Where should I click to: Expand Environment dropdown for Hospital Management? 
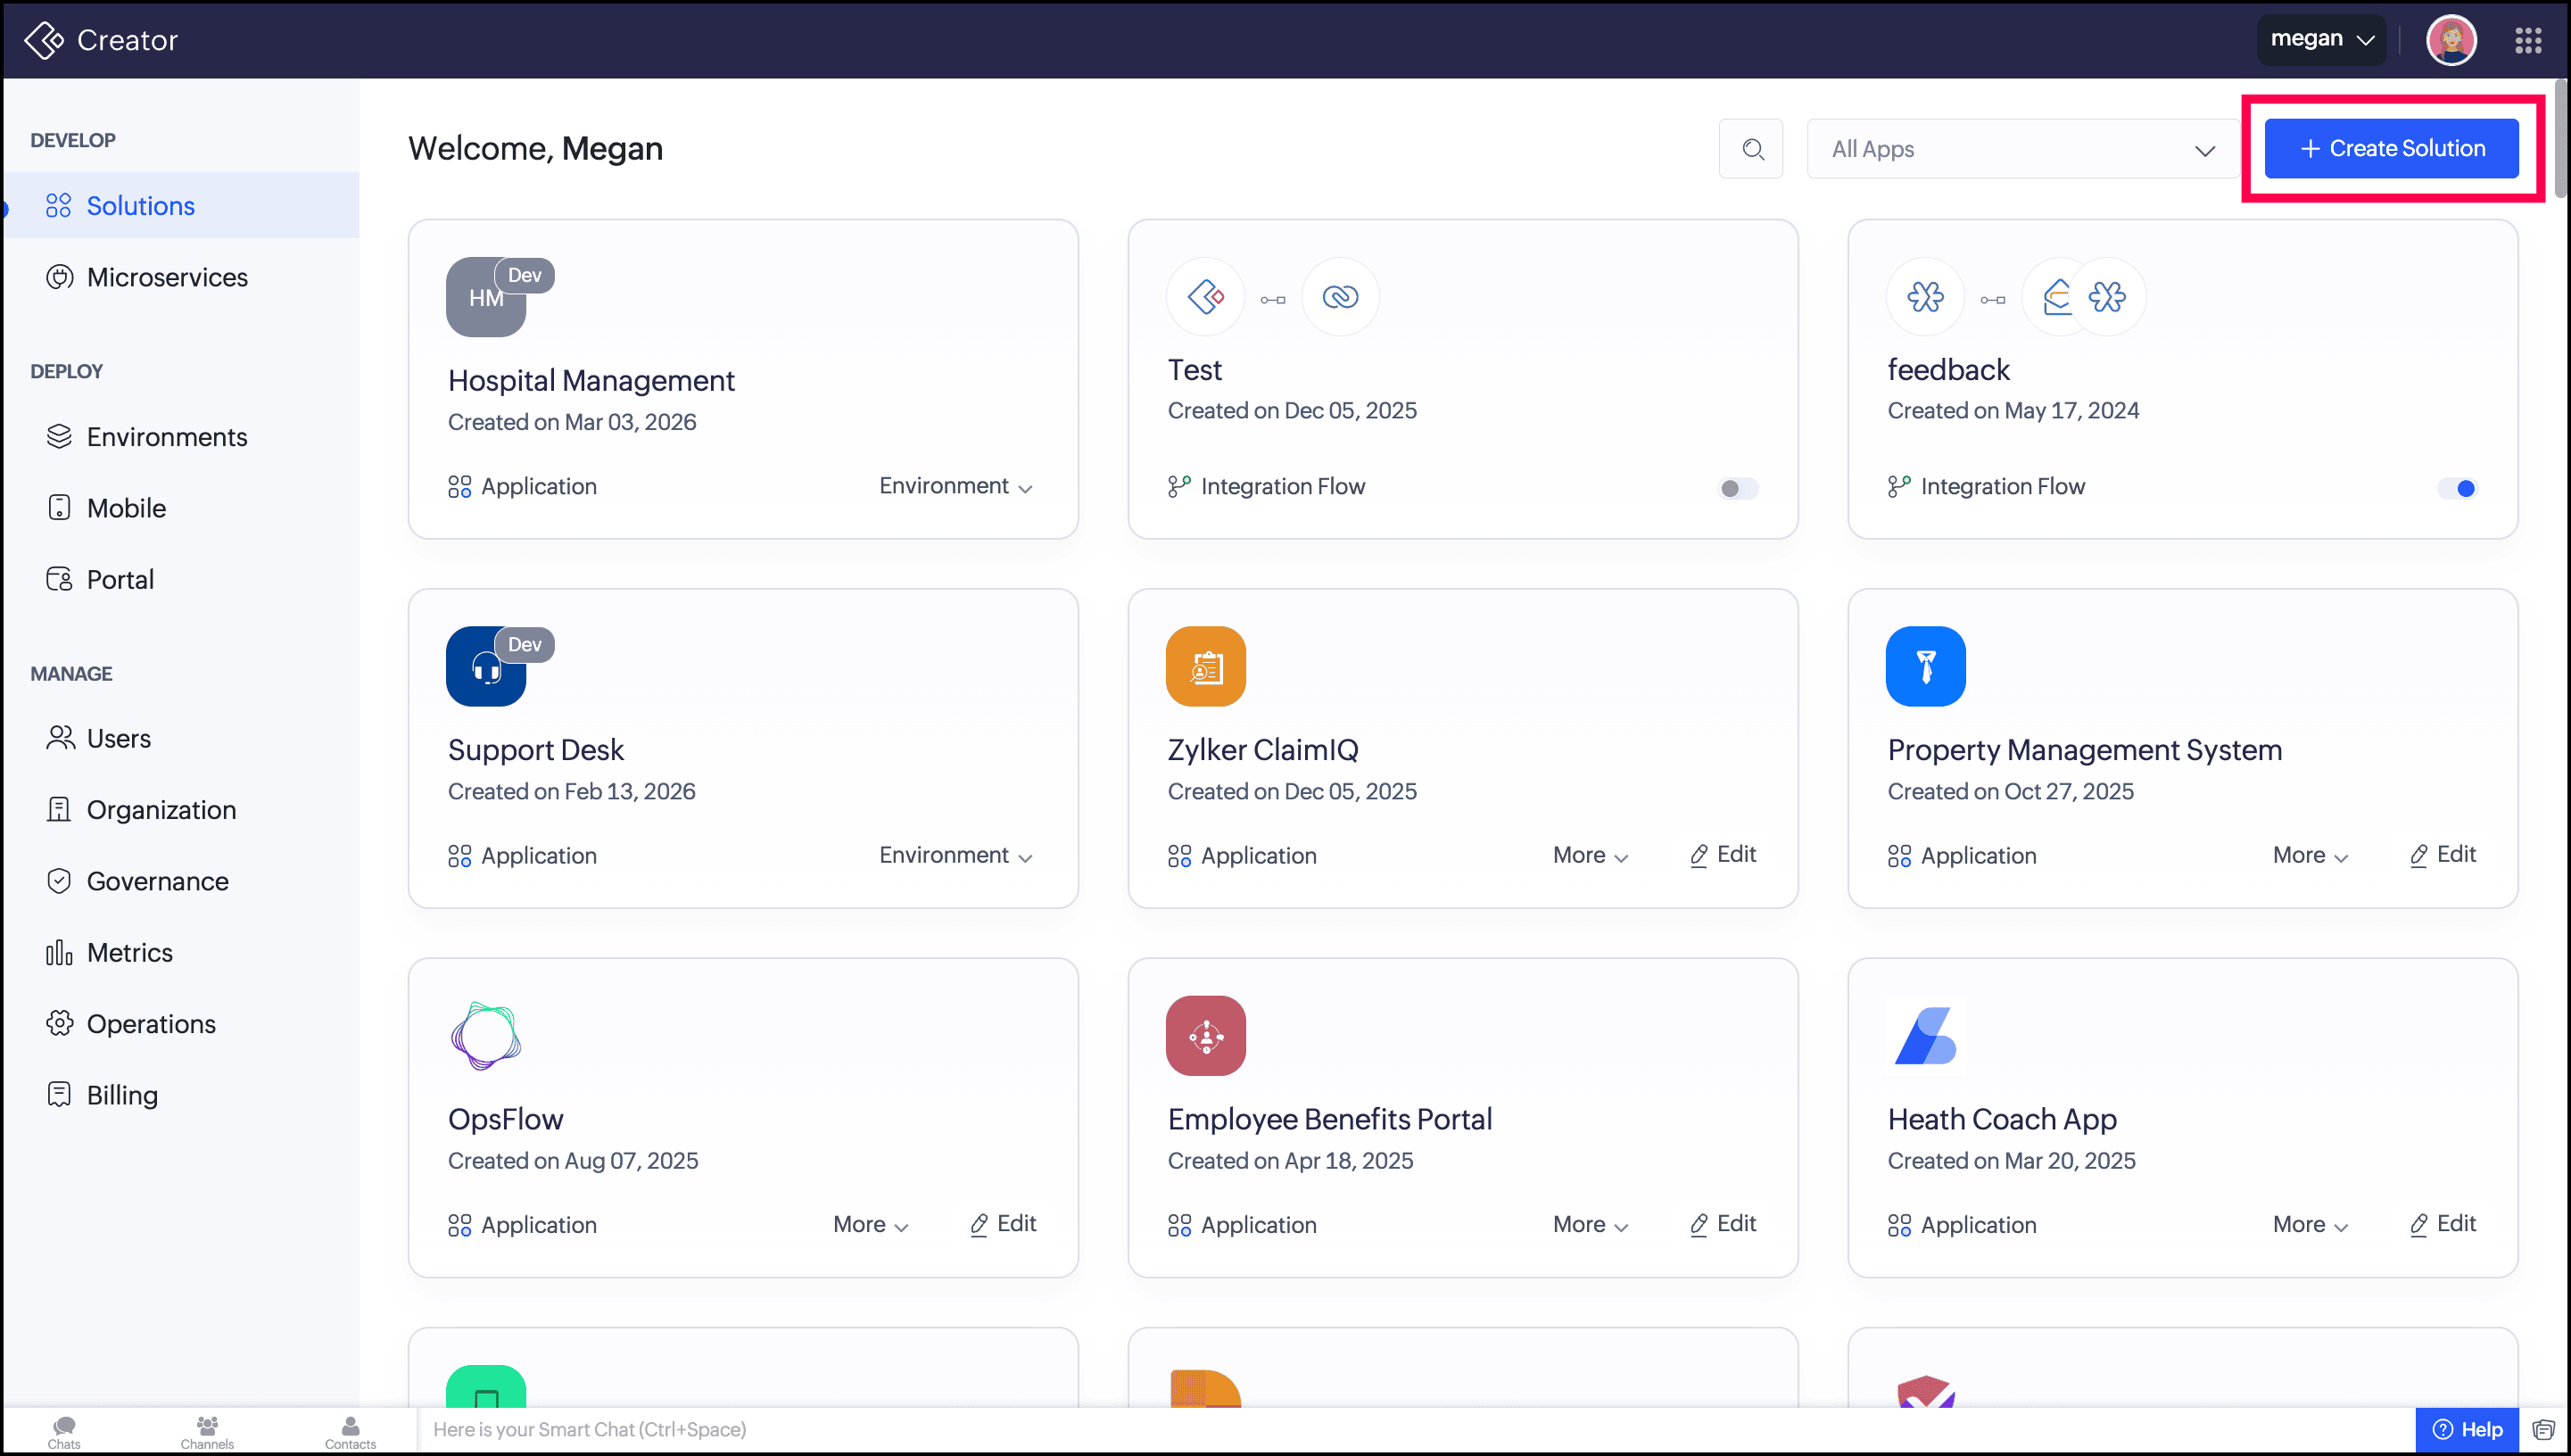click(955, 486)
